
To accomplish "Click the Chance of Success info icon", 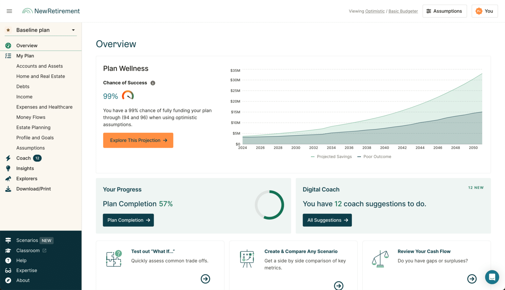I will 153,83.
